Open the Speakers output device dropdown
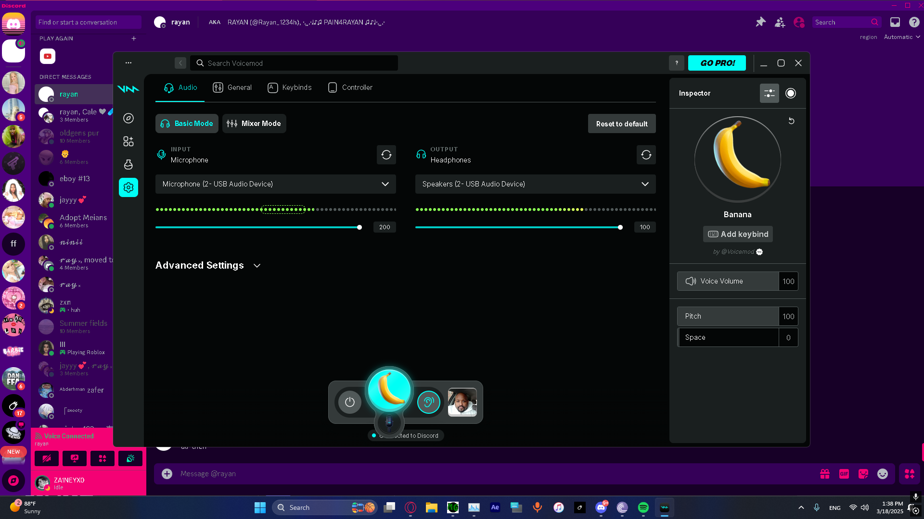Screen dimensions: 924x519 (x=535, y=184)
